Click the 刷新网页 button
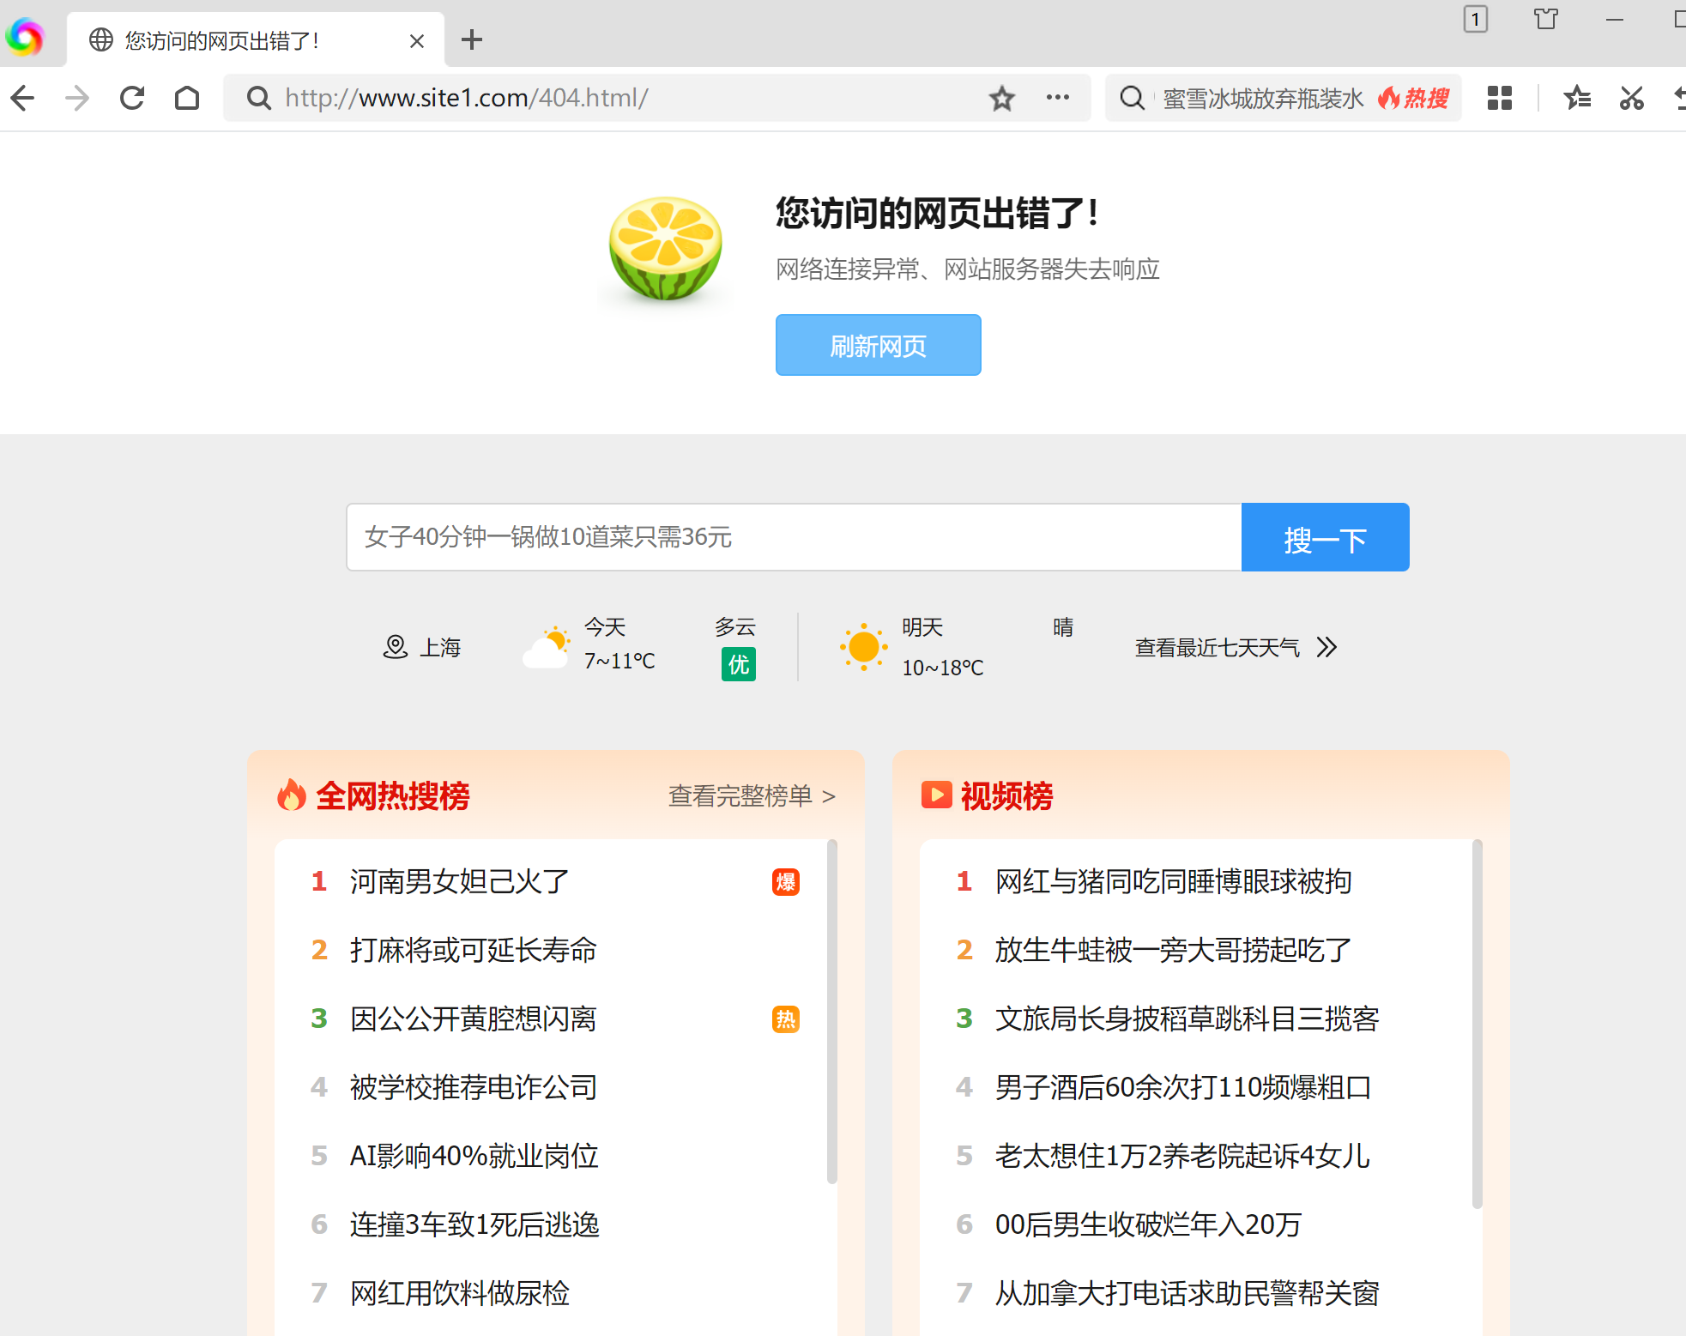 pyautogui.click(x=878, y=345)
